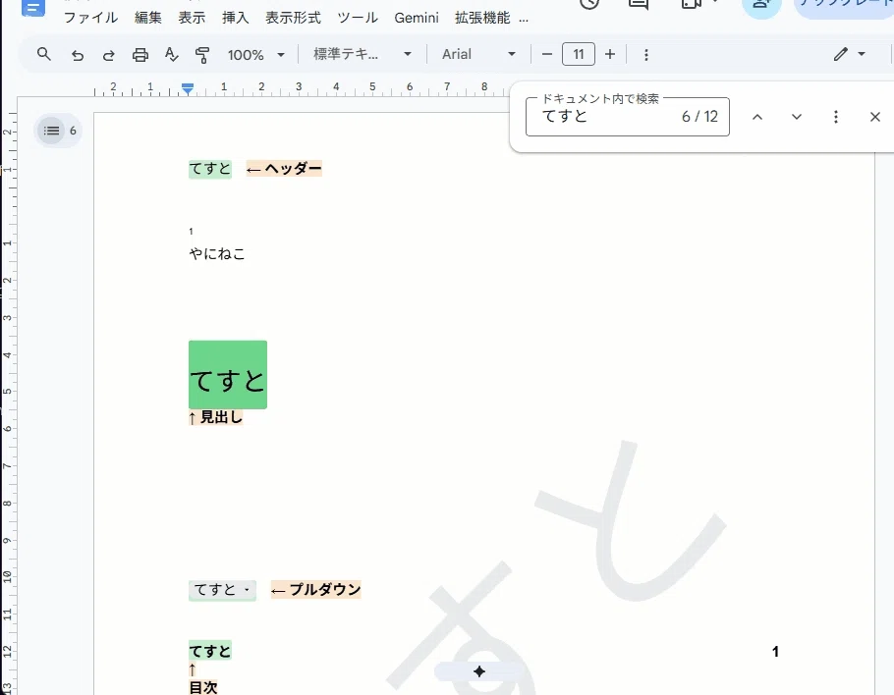Open the てすと dropdown chip
This screenshot has height=695, width=894.
pyautogui.click(x=222, y=590)
